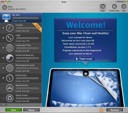Click the Remove button

click(x=115, y=110)
